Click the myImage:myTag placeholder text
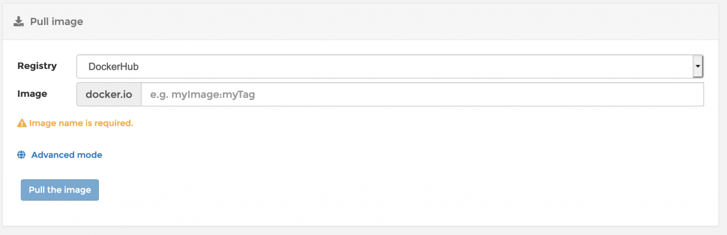 pyautogui.click(x=203, y=95)
